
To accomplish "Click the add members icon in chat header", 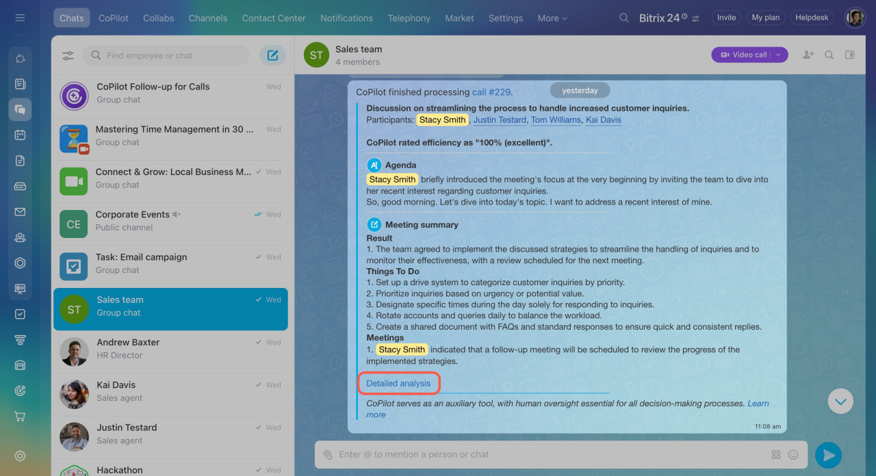I will pos(808,55).
